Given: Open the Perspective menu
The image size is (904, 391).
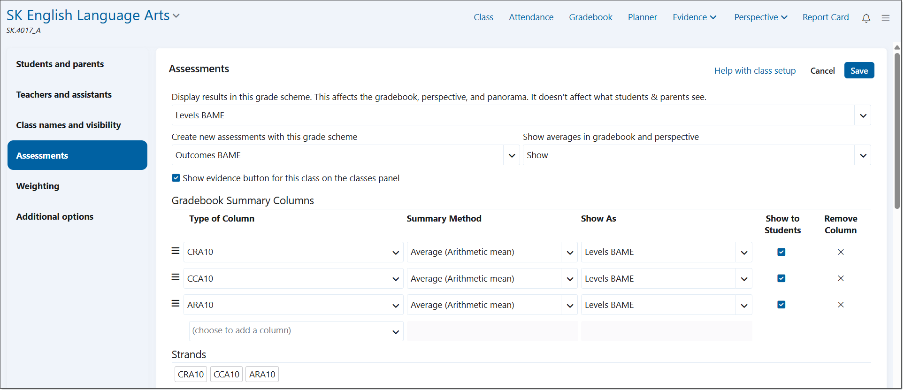Looking at the screenshot, I should point(761,17).
